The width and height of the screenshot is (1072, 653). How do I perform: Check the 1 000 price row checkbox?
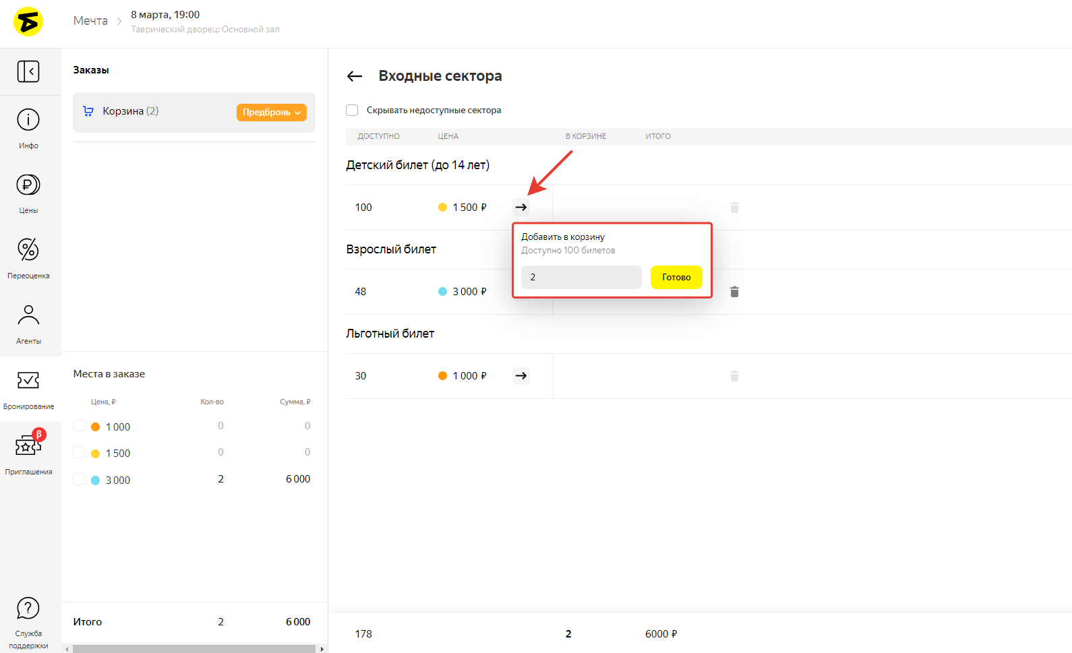click(x=79, y=427)
